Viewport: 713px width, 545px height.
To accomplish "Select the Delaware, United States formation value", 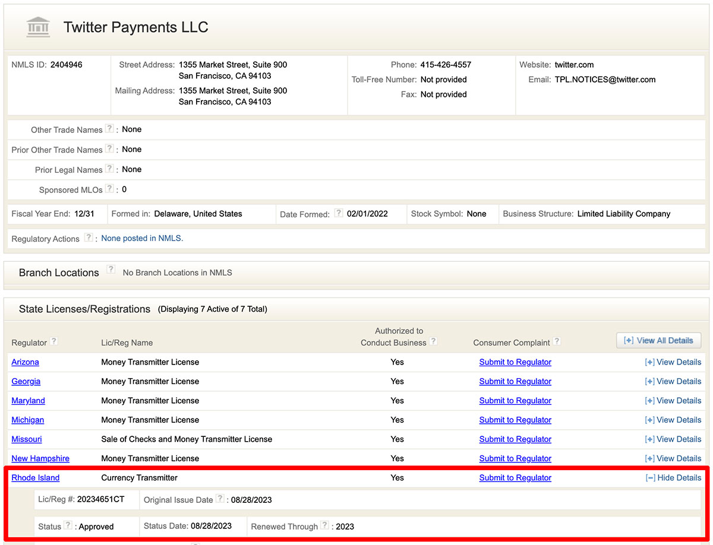I will 198,214.
